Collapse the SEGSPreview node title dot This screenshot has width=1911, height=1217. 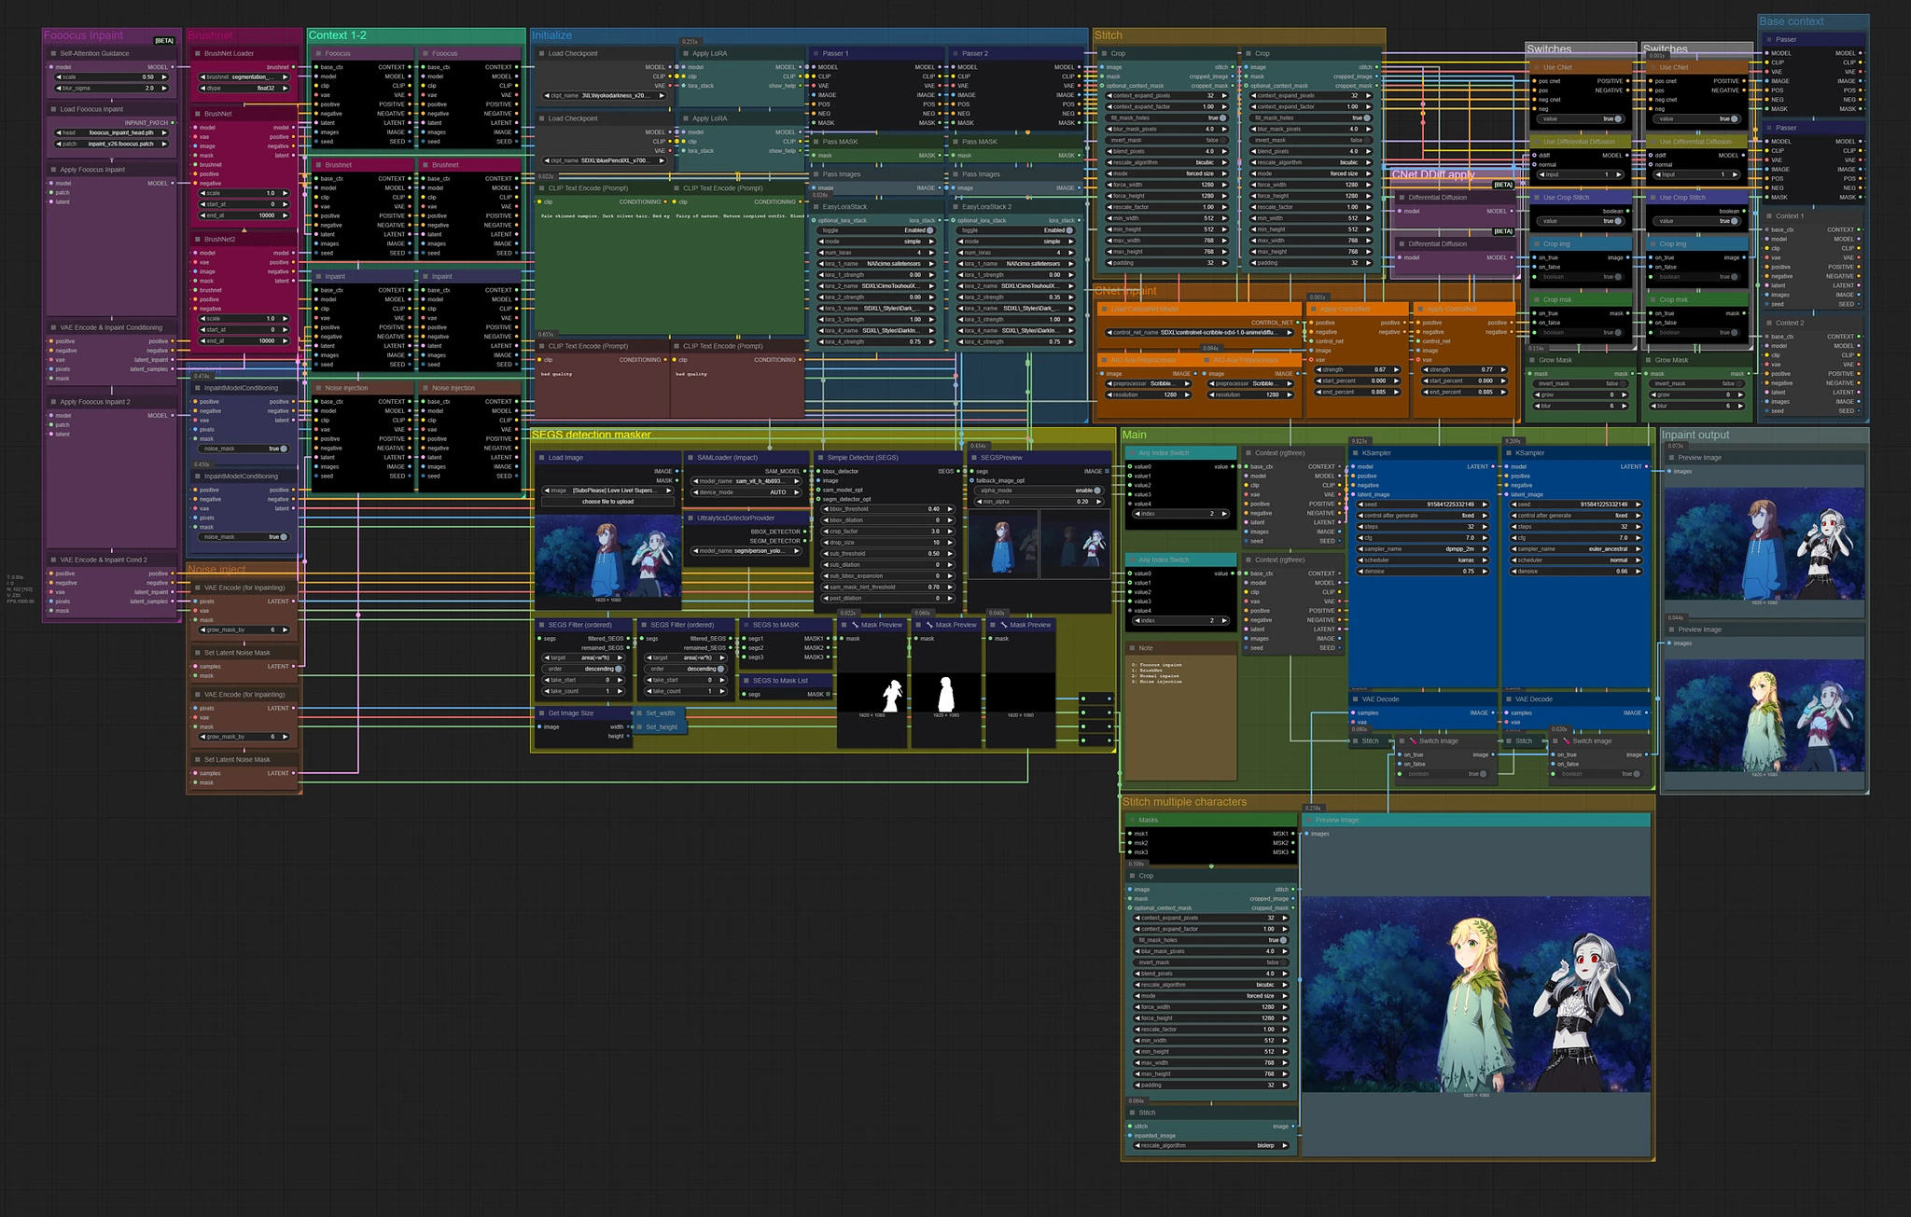tap(973, 458)
